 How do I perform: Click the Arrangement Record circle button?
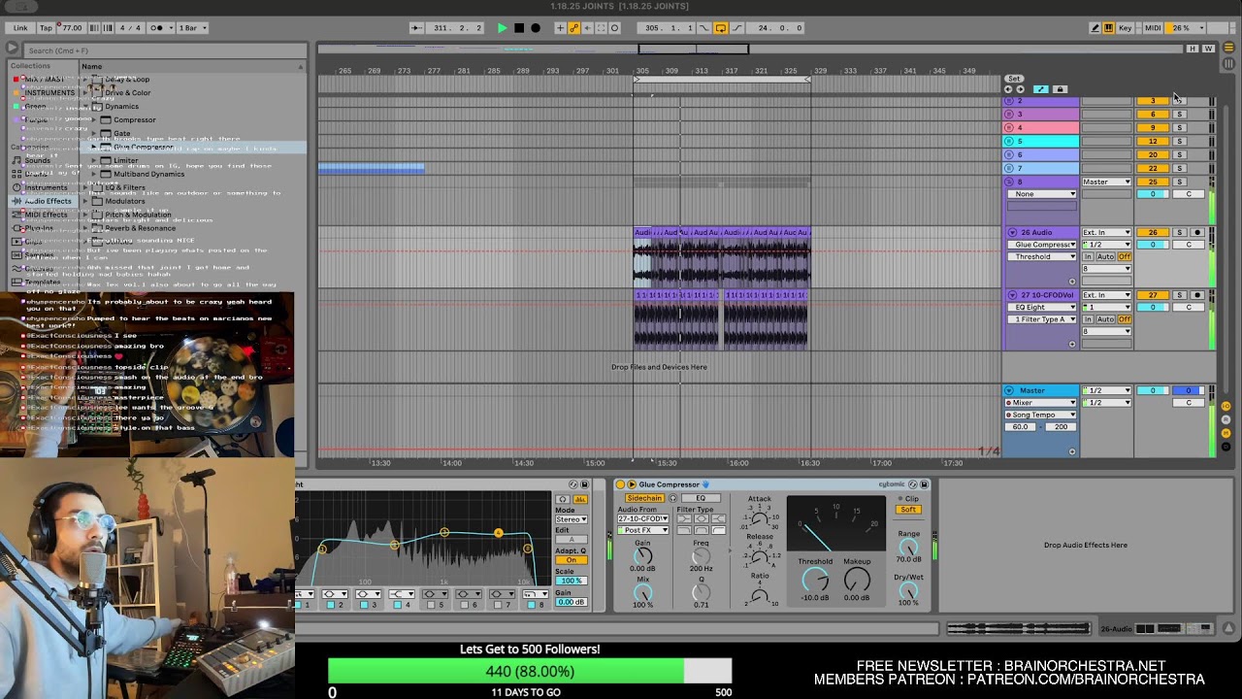coord(536,28)
